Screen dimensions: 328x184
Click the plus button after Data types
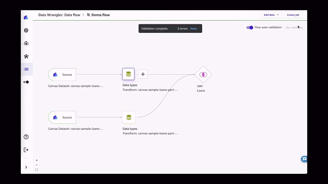tap(143, 74)
